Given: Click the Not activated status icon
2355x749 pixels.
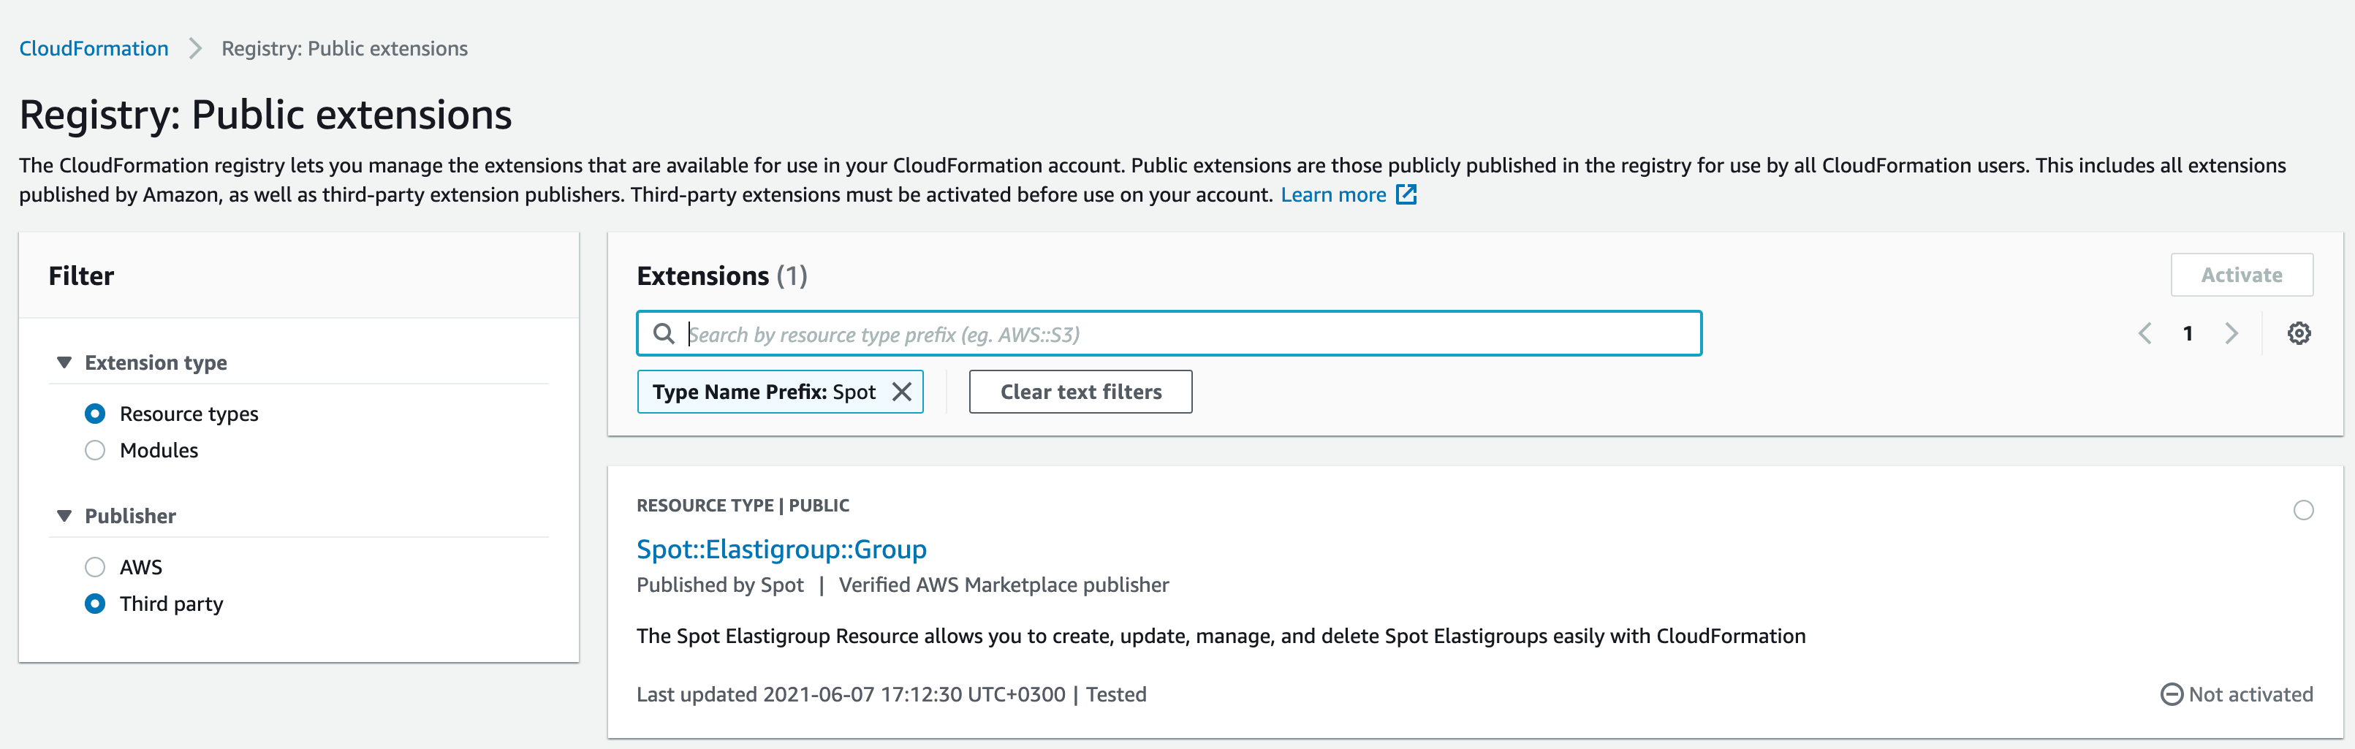Looking at the screenshot, I should pos(2172,694).
